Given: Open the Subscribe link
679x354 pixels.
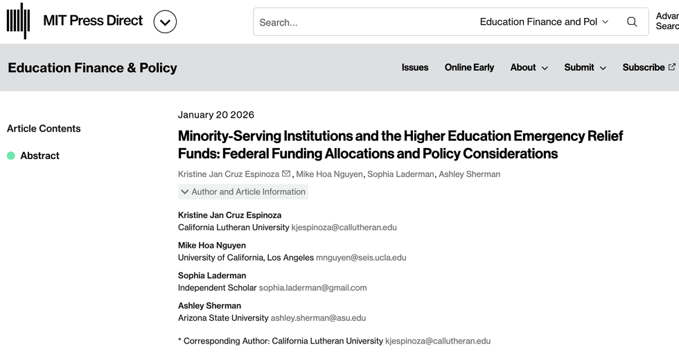Looking at the screenshot, I should tap(643, 67).
